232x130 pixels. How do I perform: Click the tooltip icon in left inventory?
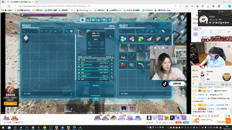(71, 31)
